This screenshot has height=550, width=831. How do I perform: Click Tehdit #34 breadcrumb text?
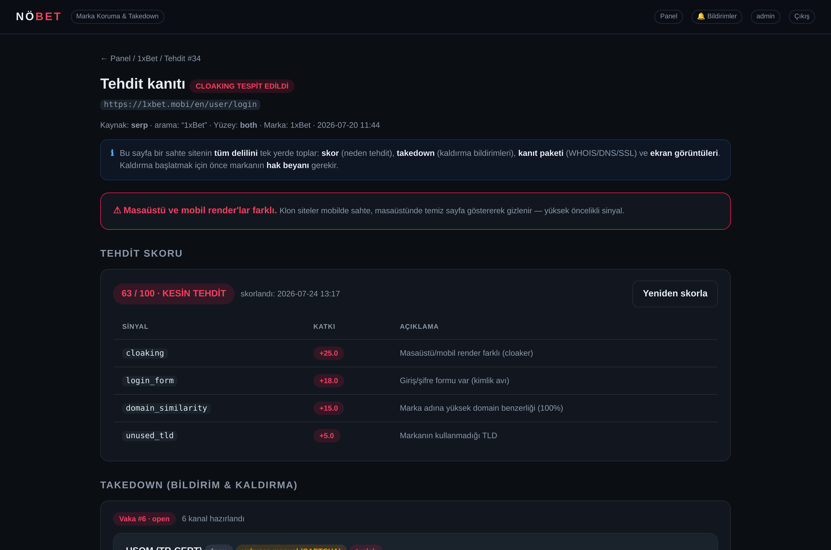point(182,59)
